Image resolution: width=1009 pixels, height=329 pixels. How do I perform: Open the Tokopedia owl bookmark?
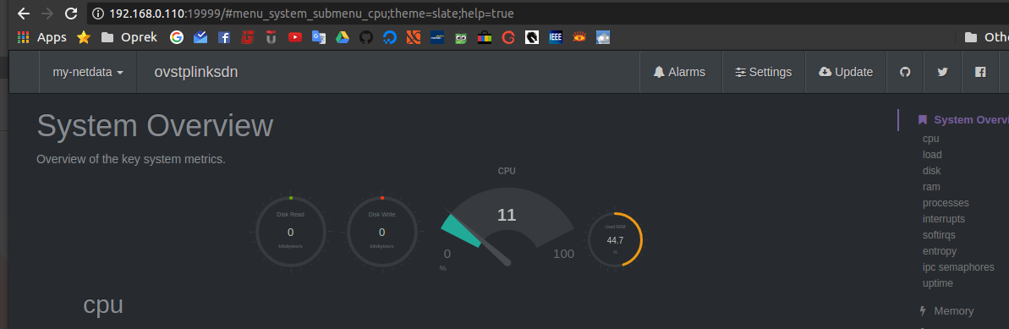pos(461,37)
